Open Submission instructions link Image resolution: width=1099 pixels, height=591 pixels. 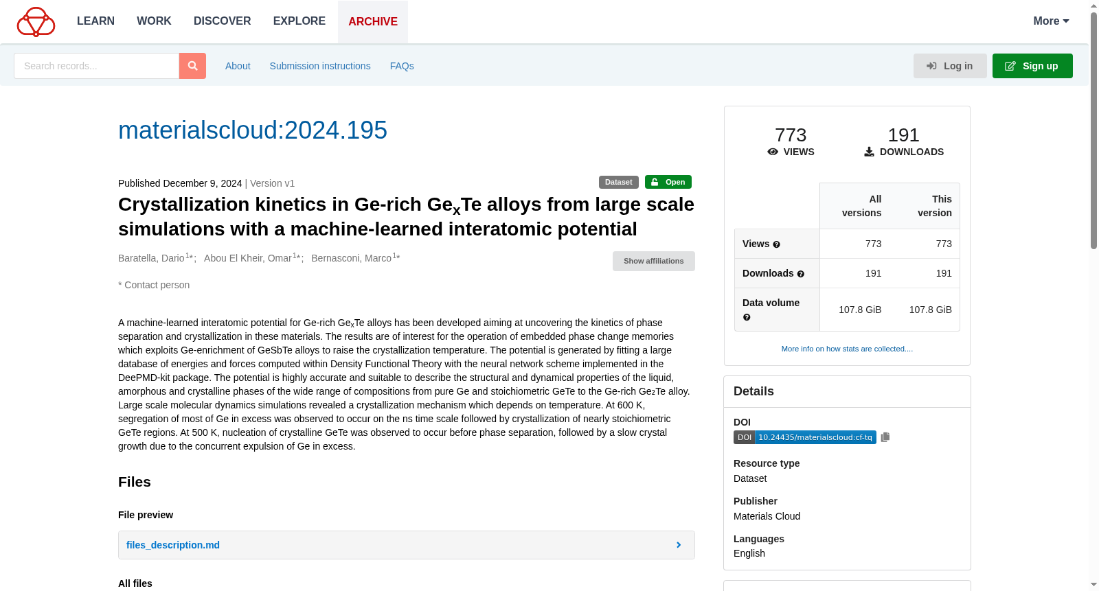[320, 66]
